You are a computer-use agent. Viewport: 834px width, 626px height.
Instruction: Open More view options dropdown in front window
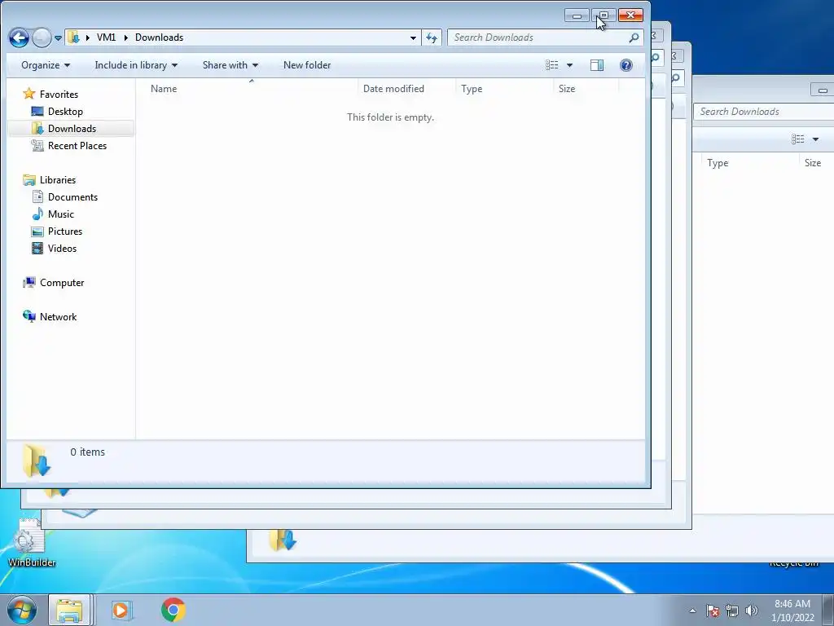[569, 65]
